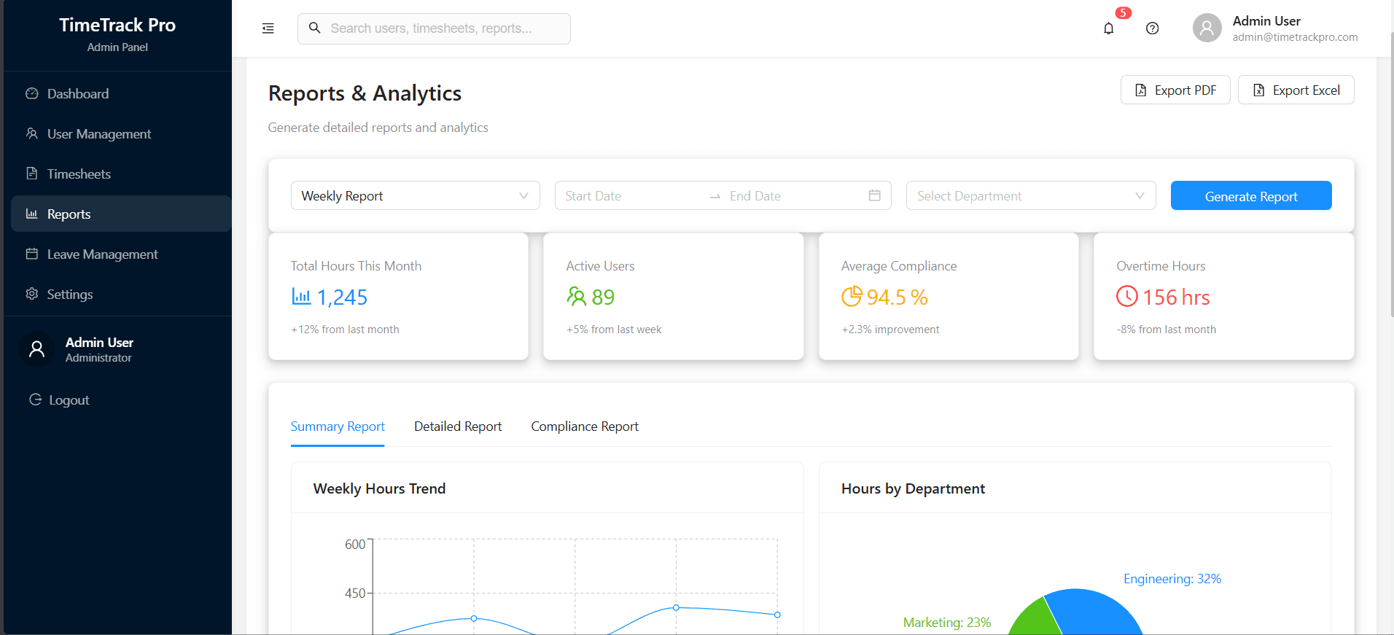Screen dimensions: 1394x635
Task: Click the Excel file icon on Export Excel
Action: [1259, 90]
